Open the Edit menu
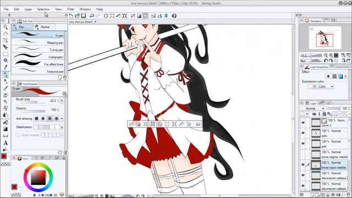Viewport: 352px width, 198px height. pyautogui.click(x=16, y=9)
